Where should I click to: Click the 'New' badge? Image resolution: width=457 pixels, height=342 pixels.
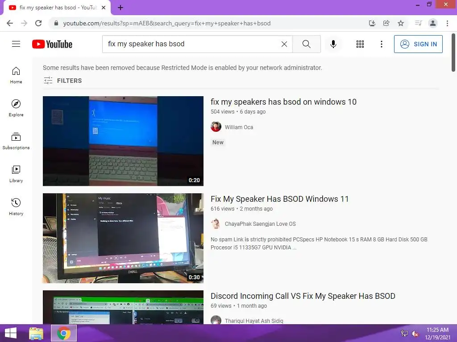point(218,142)
